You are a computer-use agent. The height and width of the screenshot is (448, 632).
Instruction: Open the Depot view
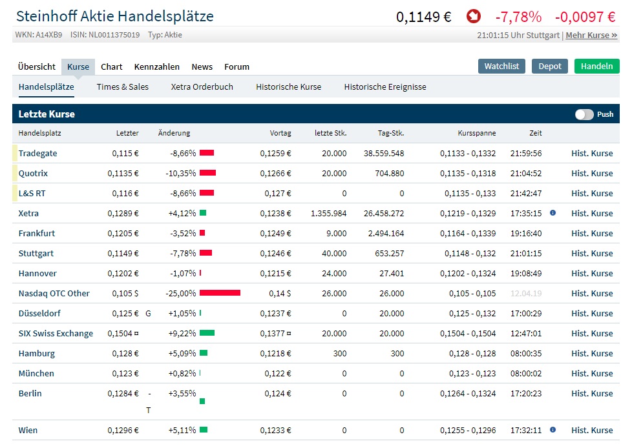[x=549, y=66]
